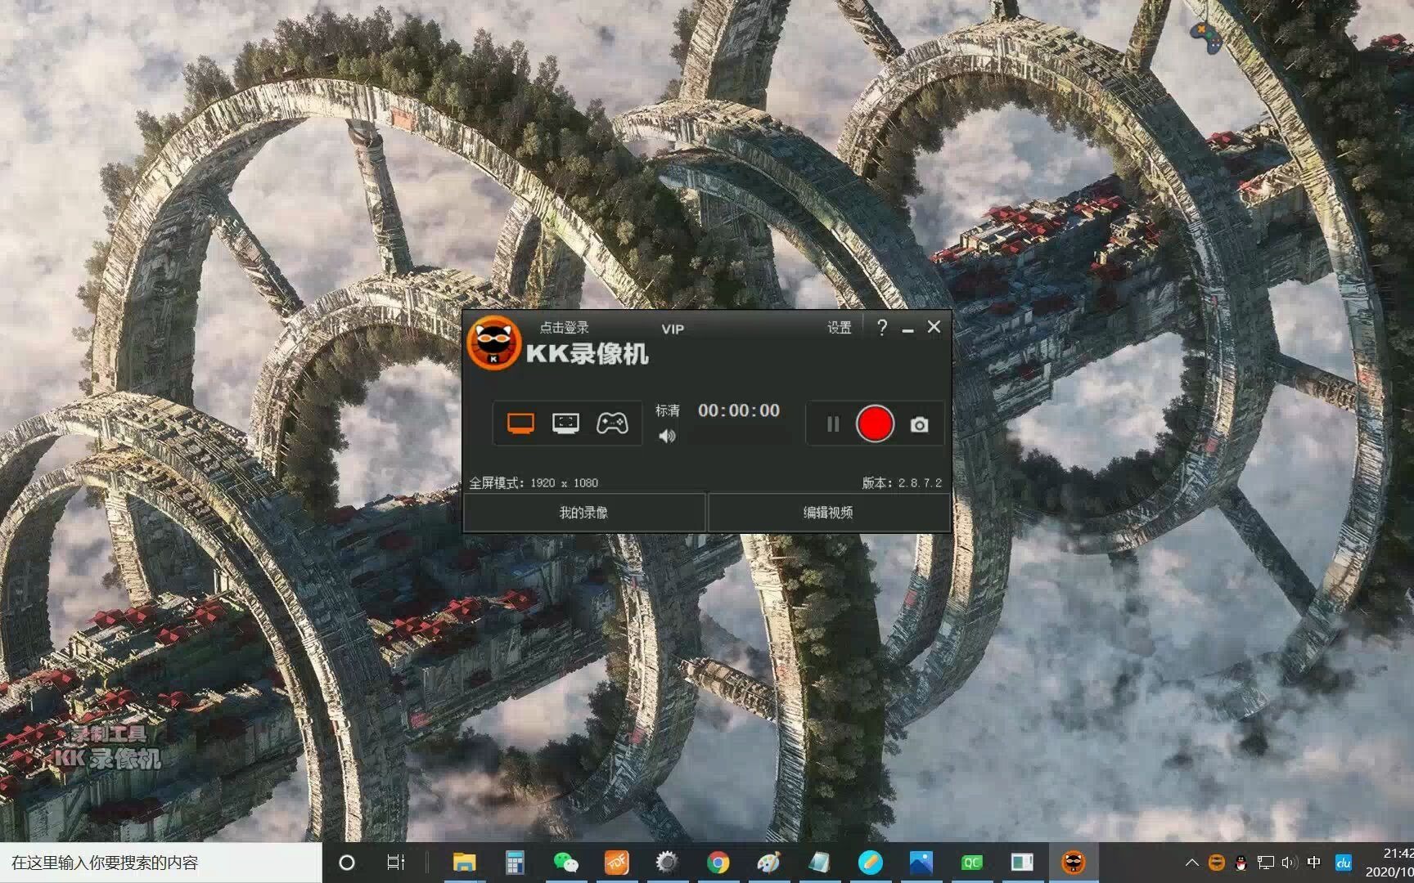Open WeChat from taskbar
The height and width of the screenshot is (883, 1414).
565,863
